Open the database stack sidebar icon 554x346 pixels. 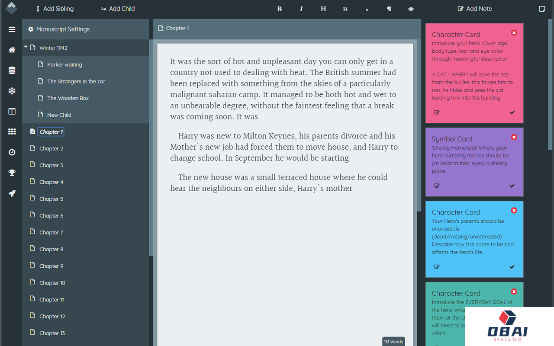click(12, 70)
